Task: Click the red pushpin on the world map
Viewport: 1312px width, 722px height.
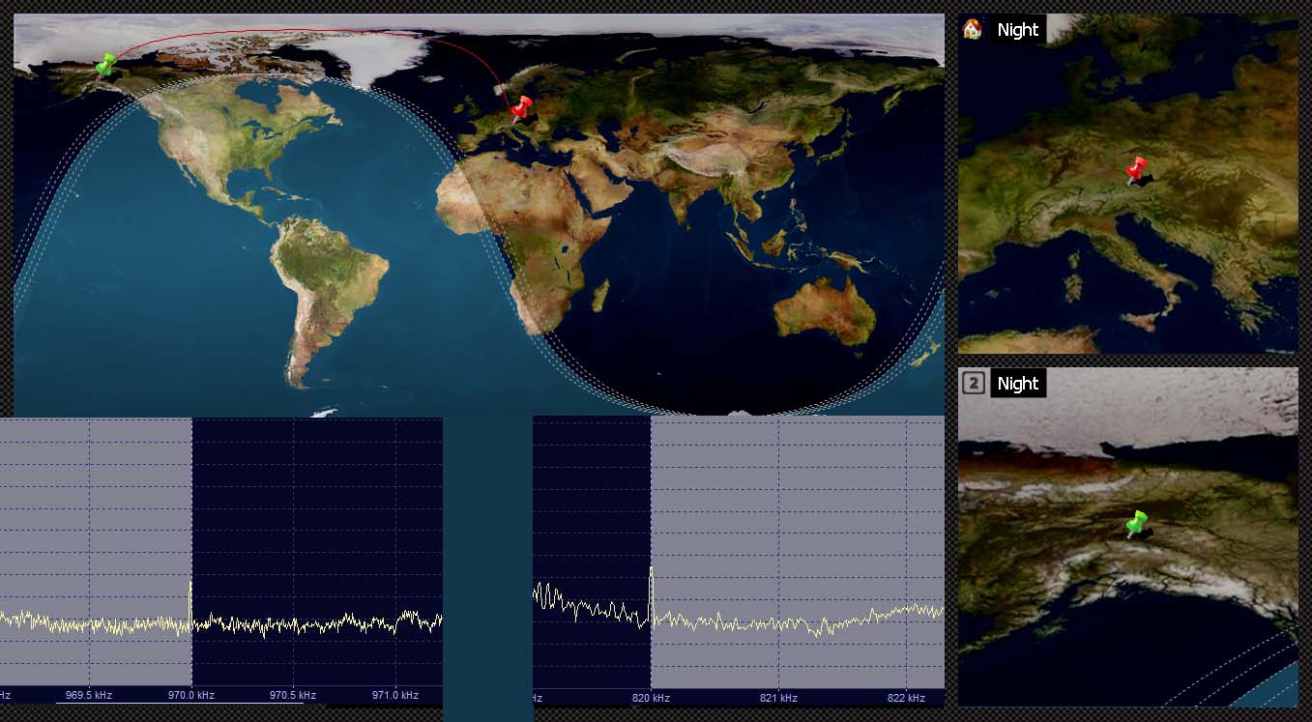Action: pyautogui.click(x=521, y=107)
